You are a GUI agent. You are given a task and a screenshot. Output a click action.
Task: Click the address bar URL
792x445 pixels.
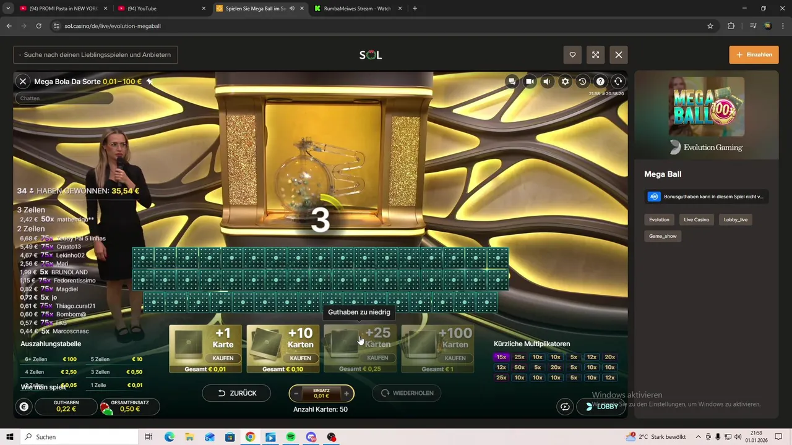(113, 26)
